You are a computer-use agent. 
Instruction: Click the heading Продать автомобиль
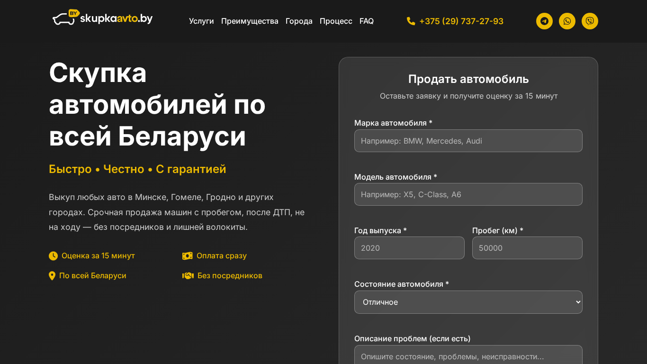click(468, 79)
